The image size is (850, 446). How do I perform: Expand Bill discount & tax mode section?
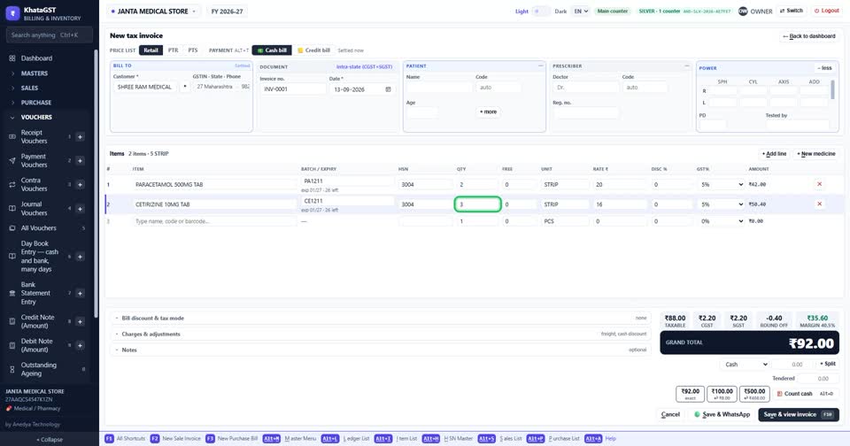pyautogui.click(x=381, y=318)
